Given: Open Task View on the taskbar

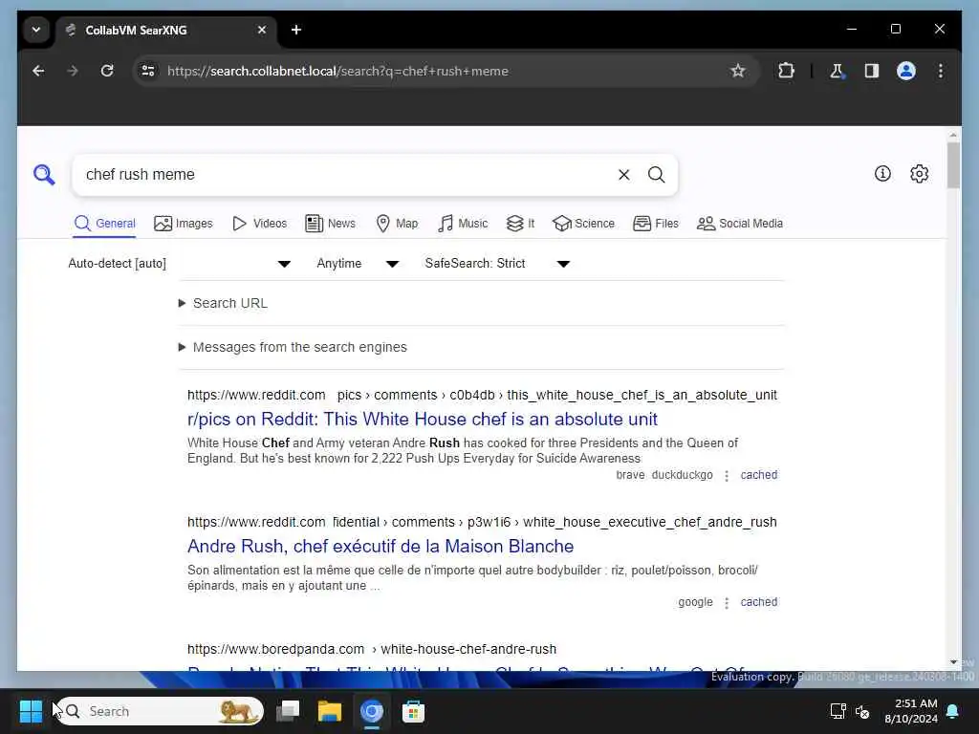Looking at the screenshot, I should pos(288,711).
